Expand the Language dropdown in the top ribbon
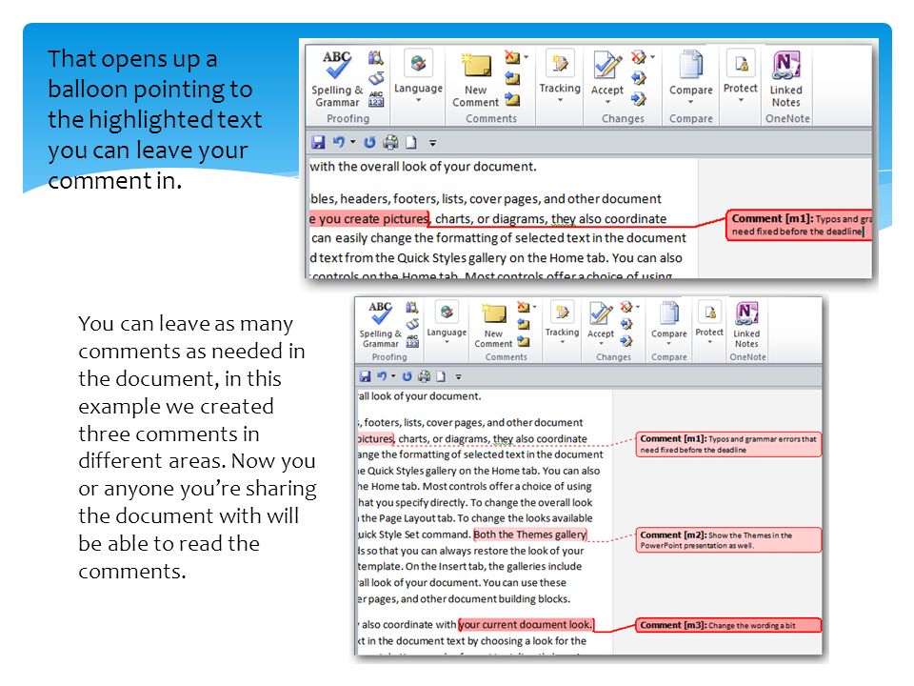This screenshot has width=914, height=686. coord(418,100)
